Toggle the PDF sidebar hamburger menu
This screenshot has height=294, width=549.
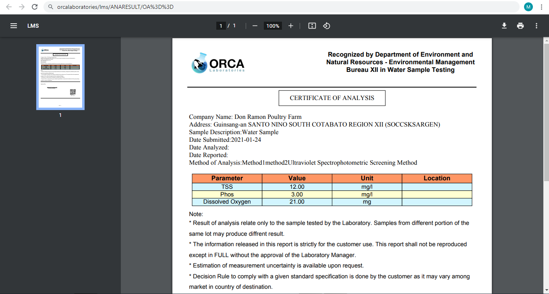coord(14,26)
